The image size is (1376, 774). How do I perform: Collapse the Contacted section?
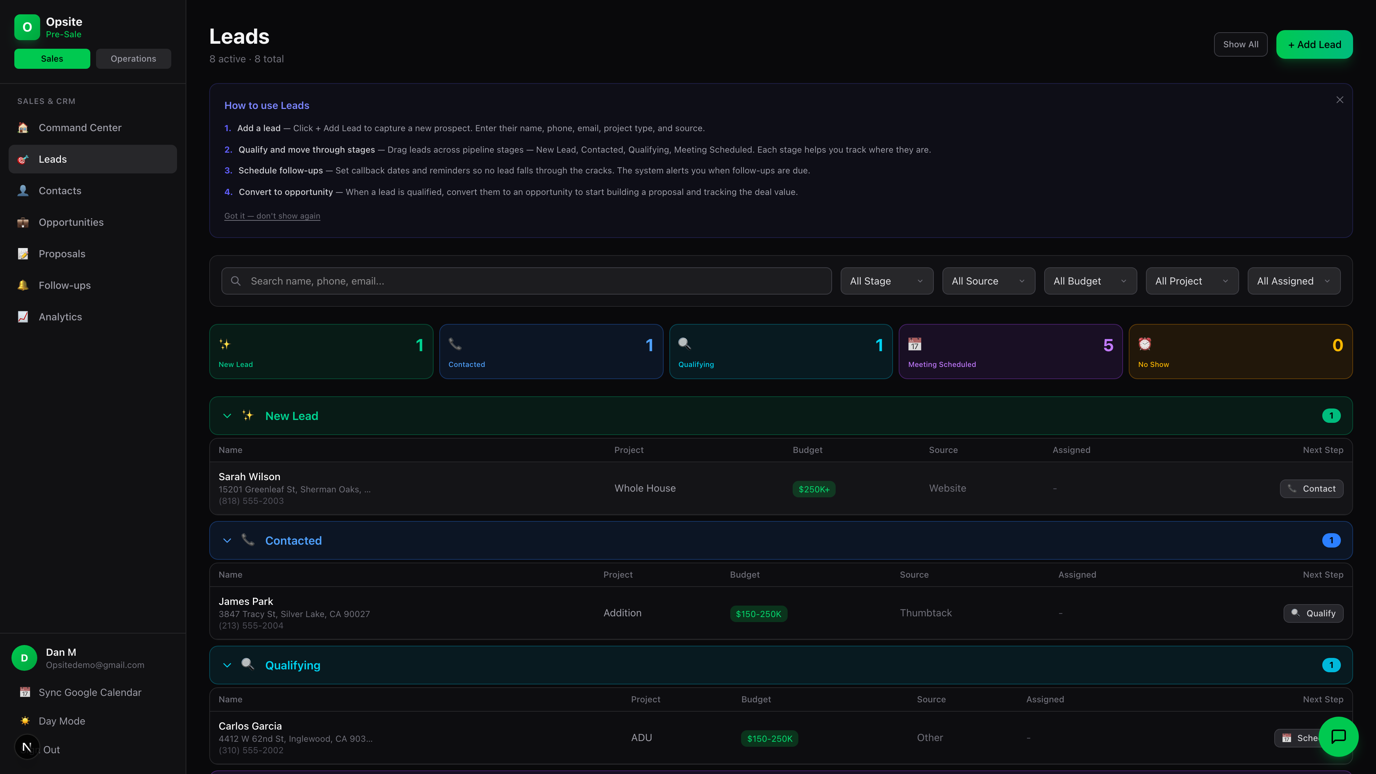[227, 540]
